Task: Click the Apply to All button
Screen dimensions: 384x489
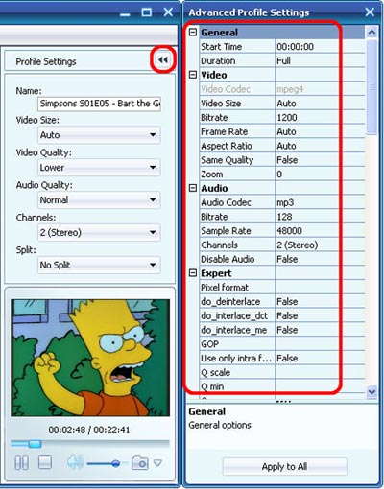Action: click(x=284, y=466)
